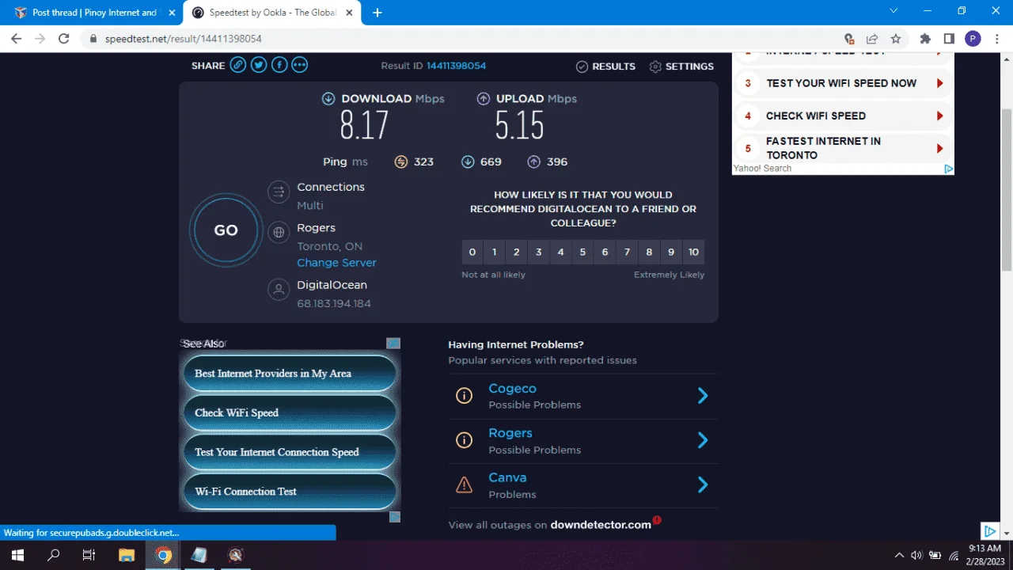The width and height of the screenshot is (1013, 570).
Task: Click the AdChoices icon on Yahoo ad
Action: [x=948, y=169]
